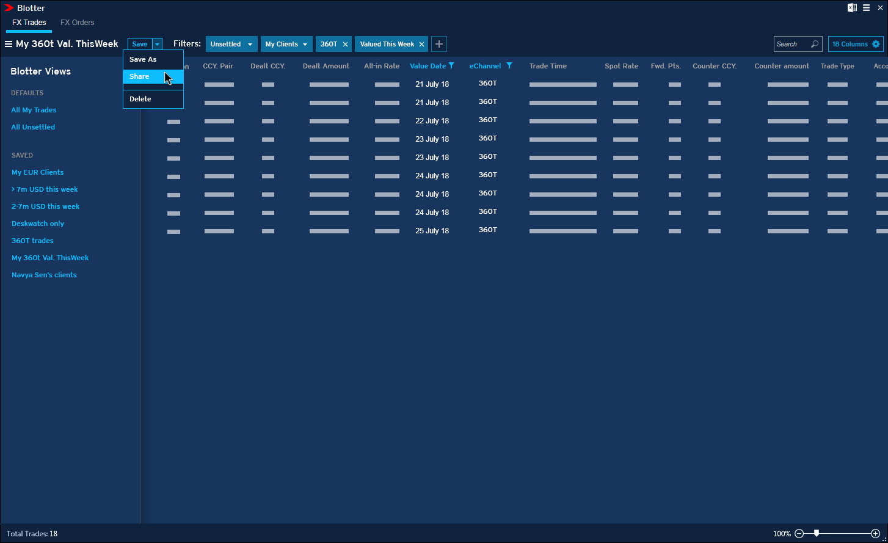Click the eChannel column filter funnel
The image size is (888, 543).
pyautogui.click(x=509, y=66)
